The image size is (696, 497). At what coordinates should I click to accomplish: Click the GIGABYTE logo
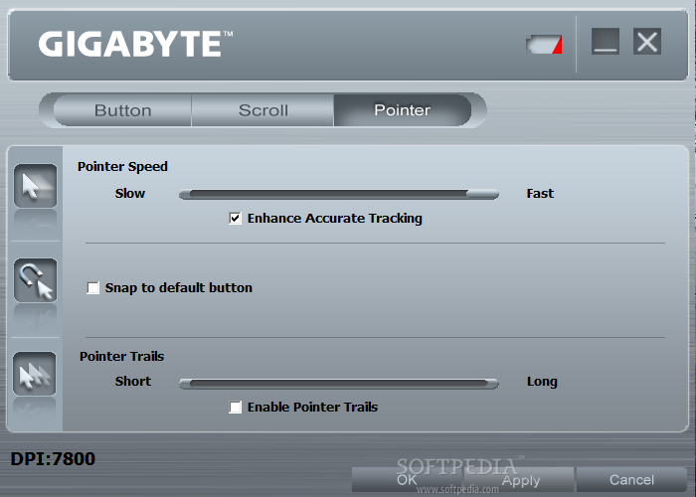[x=135, y=44]
